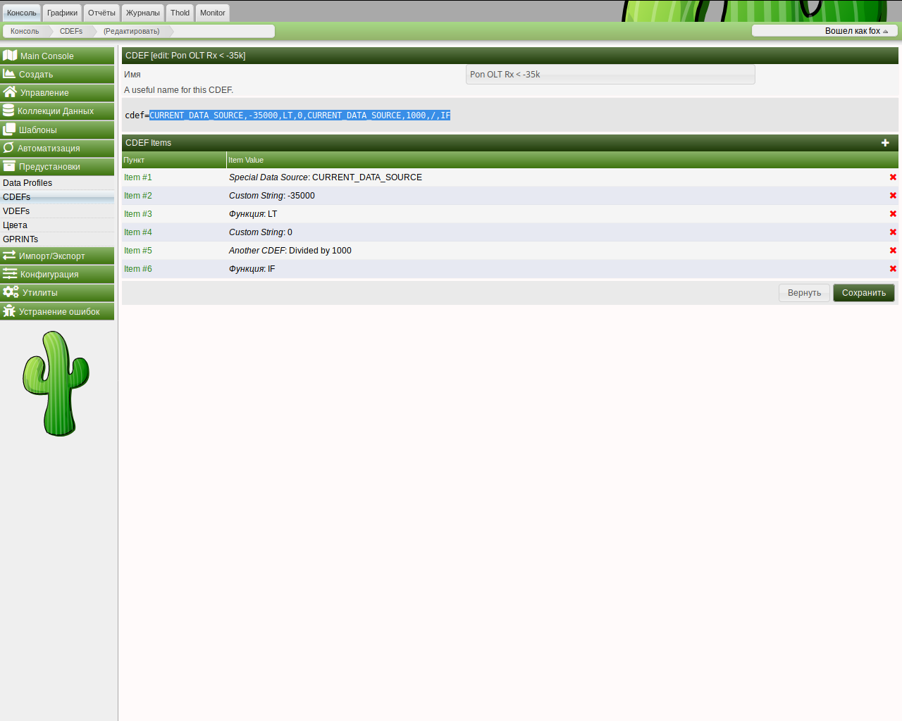Viewport: 902px width, 721px height.
Task: Click the Сохранить button
Action: click(x=864, y=293)
